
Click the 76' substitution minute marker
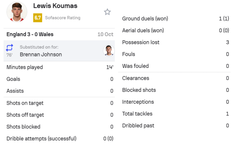(x=9, y=55)
